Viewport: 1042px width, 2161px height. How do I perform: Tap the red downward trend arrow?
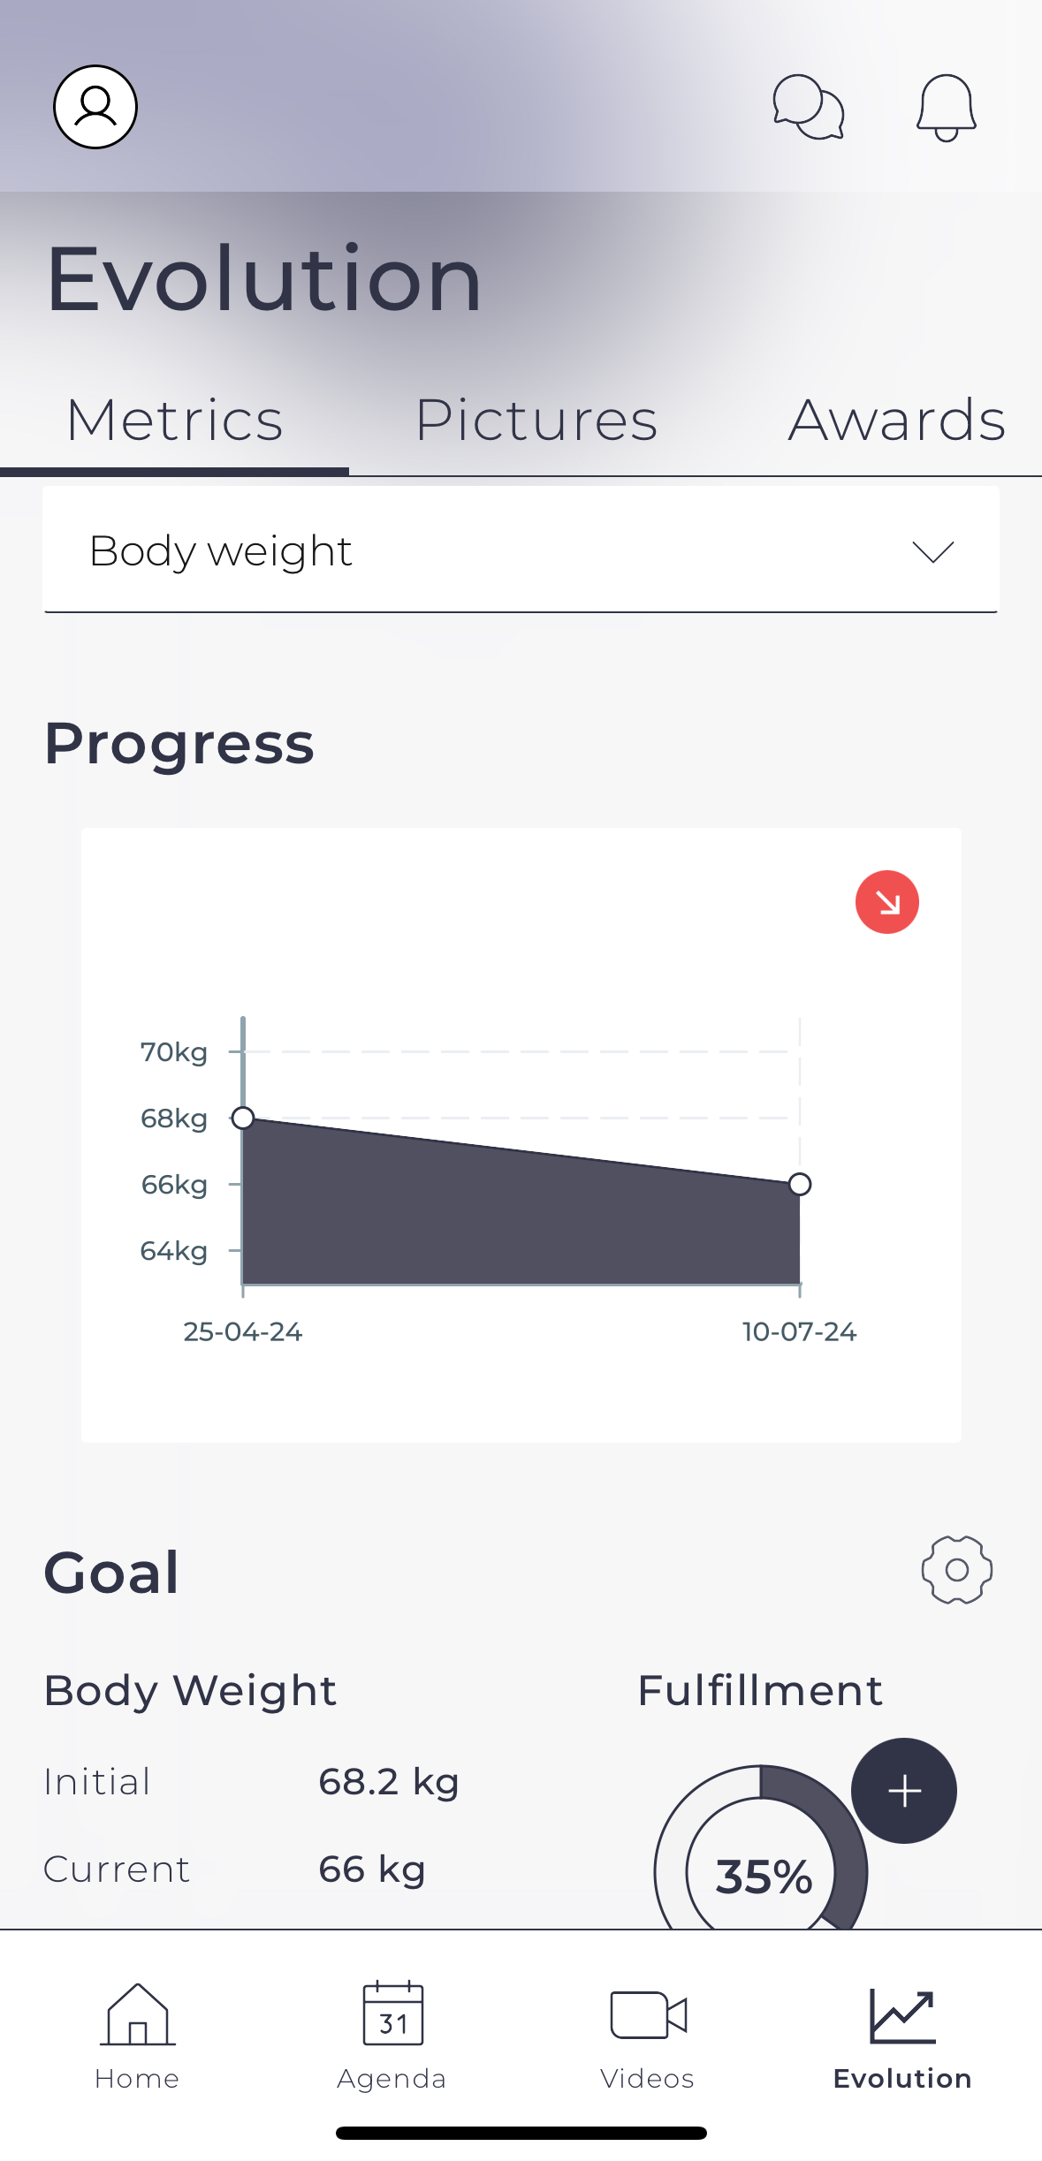(x=886, y=902)
